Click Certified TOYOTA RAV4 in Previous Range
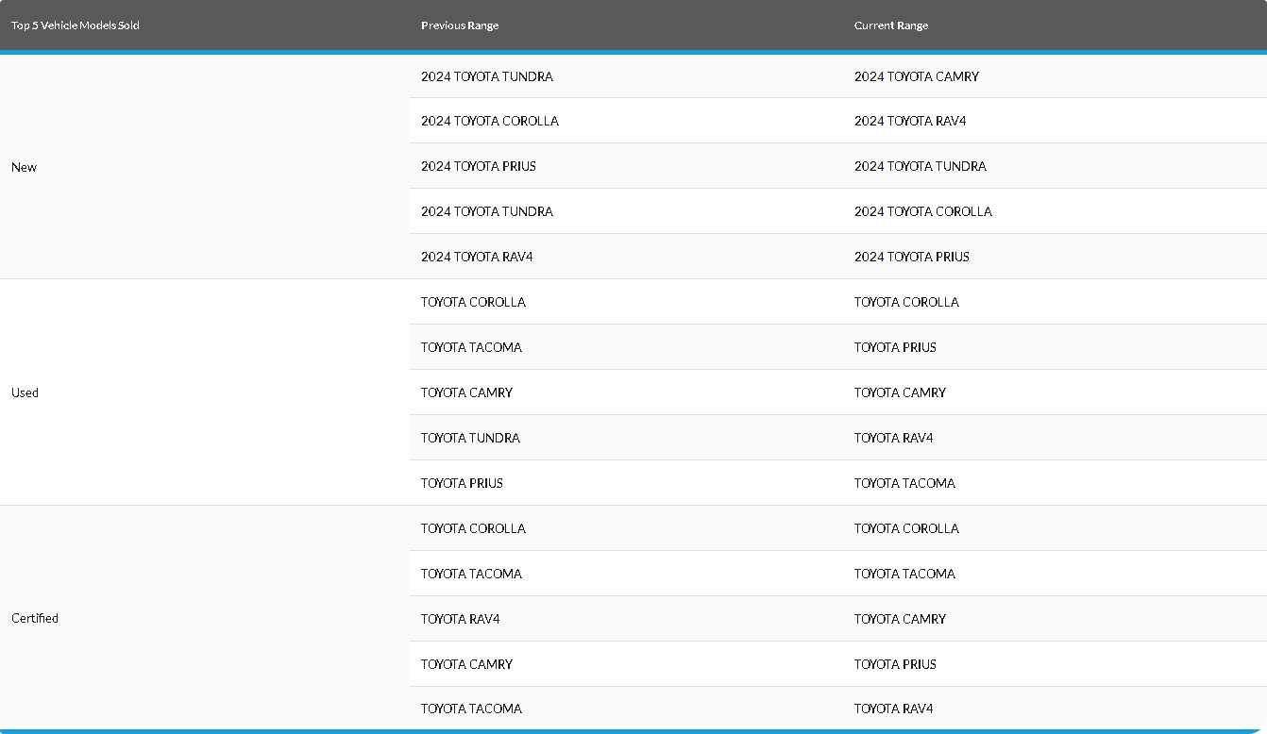The width and height of the screenshot is (1267, 734). (460, 619)
